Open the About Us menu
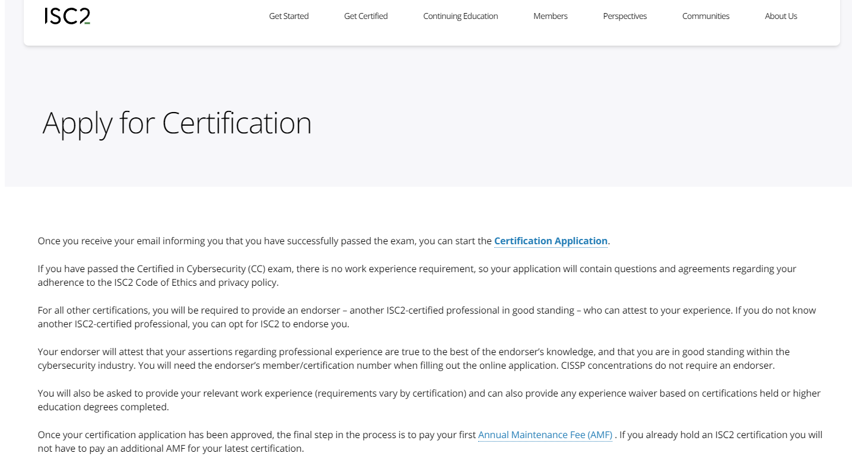The height and width of the screenshot is (463, 852). [x=781, y=16]
